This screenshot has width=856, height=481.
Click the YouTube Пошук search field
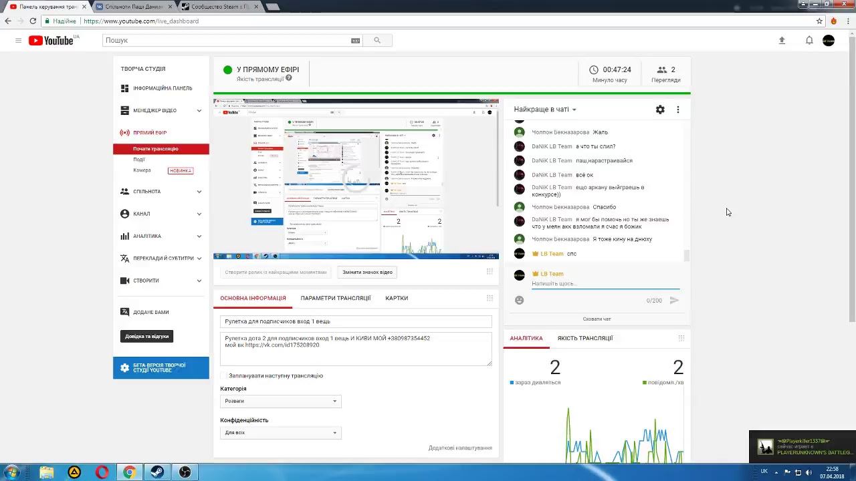(x=233, y=41)
